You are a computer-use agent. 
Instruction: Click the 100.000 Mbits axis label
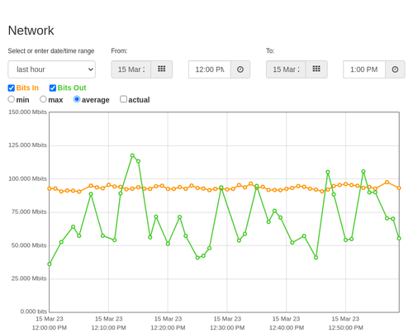pyautogui.click(x=27, y=178)
